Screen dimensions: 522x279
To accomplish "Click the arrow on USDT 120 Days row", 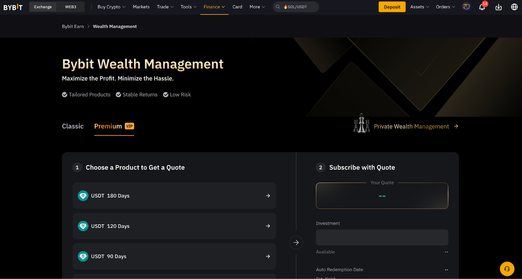I will click(268, 226).
